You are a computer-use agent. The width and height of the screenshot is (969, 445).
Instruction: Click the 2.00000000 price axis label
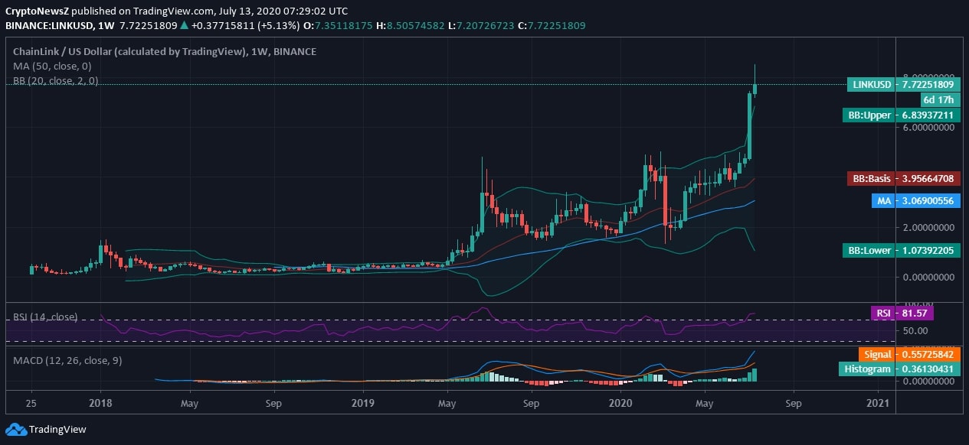point(928,227)
